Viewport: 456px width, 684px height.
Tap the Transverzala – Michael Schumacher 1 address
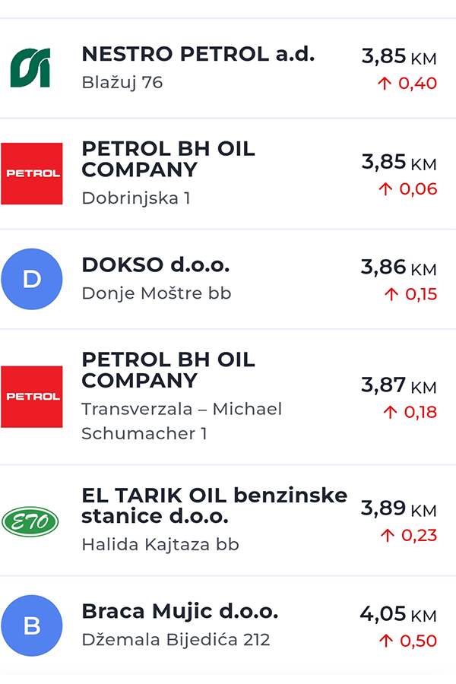point(181,421)
